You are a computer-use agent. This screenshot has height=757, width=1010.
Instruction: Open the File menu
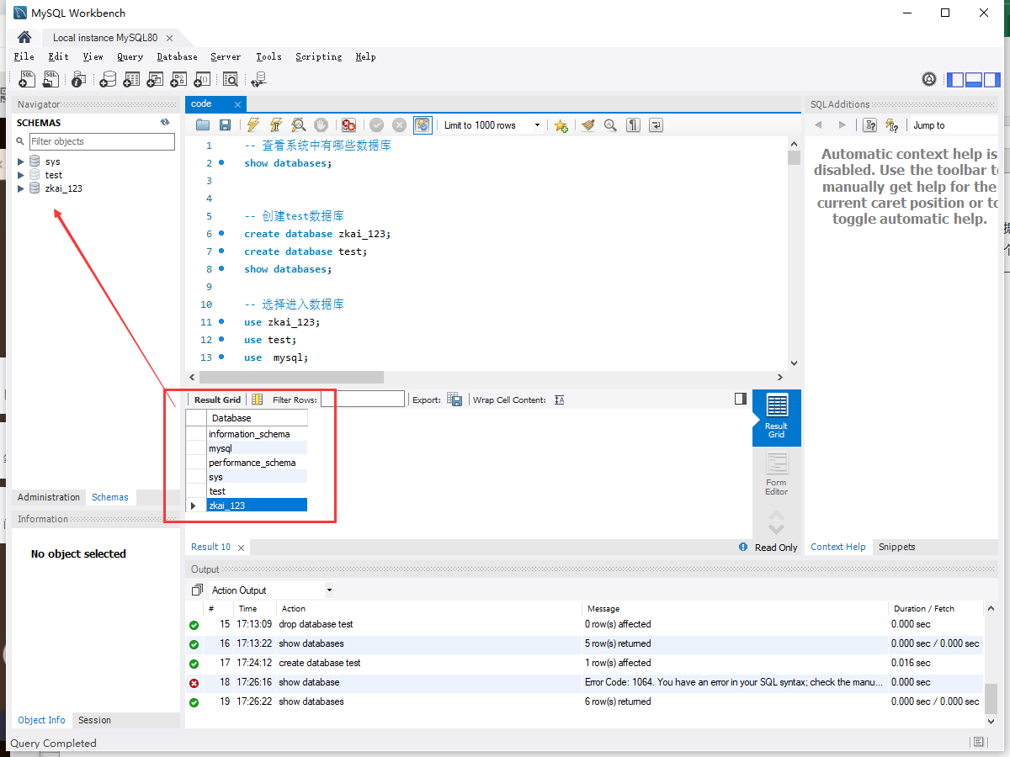point(24,56)
